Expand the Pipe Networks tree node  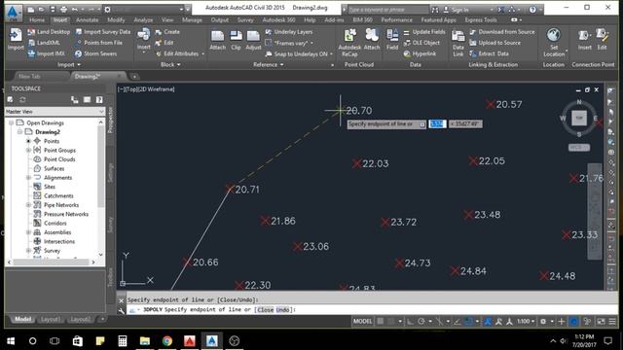(x=28, y=205)
